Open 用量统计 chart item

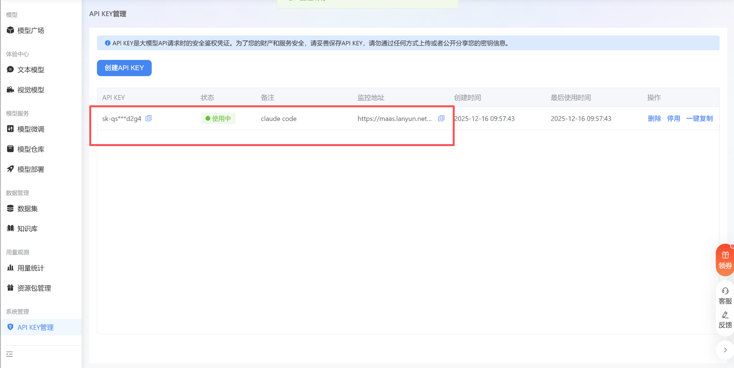tap(30, 268)
